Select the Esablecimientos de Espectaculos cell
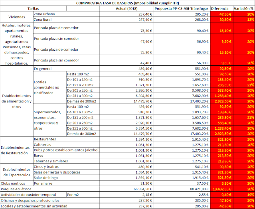Image resolution: width=255 pixels, height=209 pixels. coord(17,172)
